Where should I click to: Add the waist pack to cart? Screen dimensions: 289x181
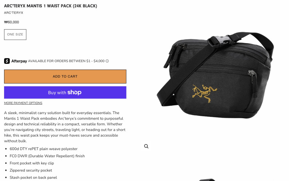click(x=65, y=76)
